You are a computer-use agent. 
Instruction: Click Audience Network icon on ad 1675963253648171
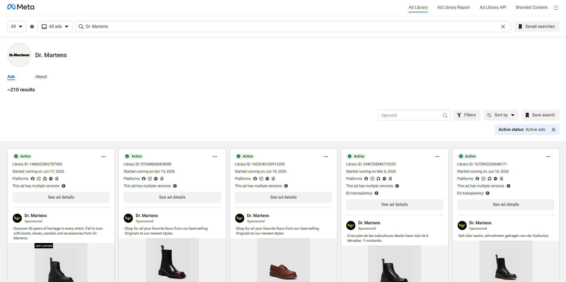[489, 179]
